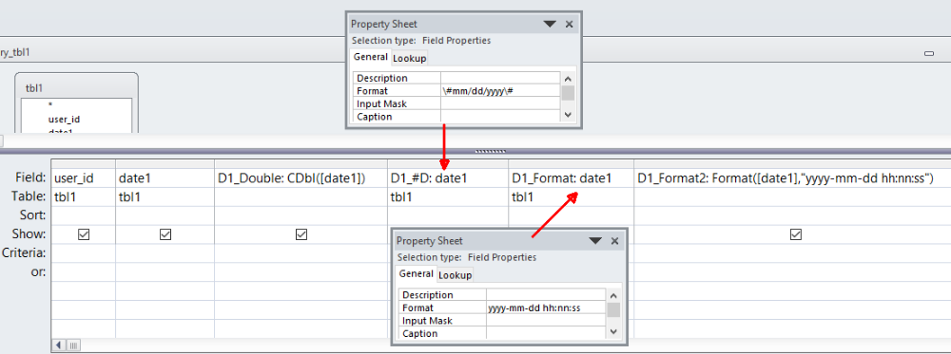Viewport: 951px width, 354px height.
Task: Toggle Show checkbox under date1 column
Action: coord(165,234)
